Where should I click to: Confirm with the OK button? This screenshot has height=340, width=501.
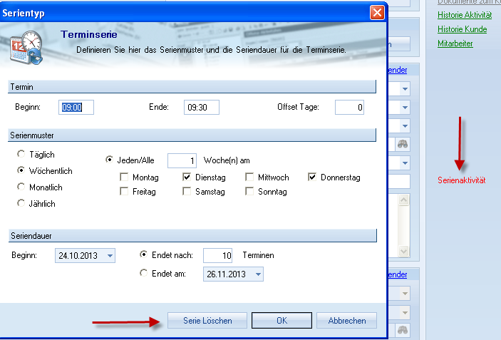(282, 321)
